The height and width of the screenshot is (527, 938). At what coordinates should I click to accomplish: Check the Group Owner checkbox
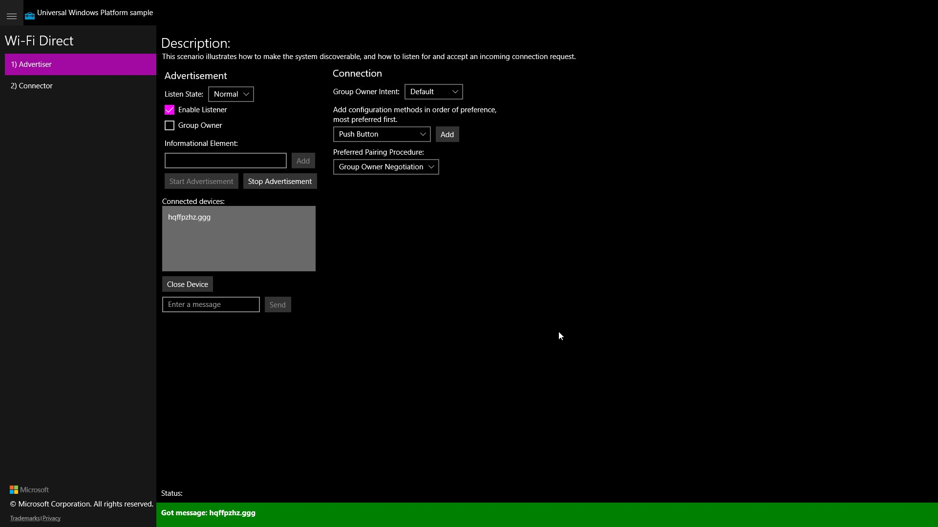[170, 125]
